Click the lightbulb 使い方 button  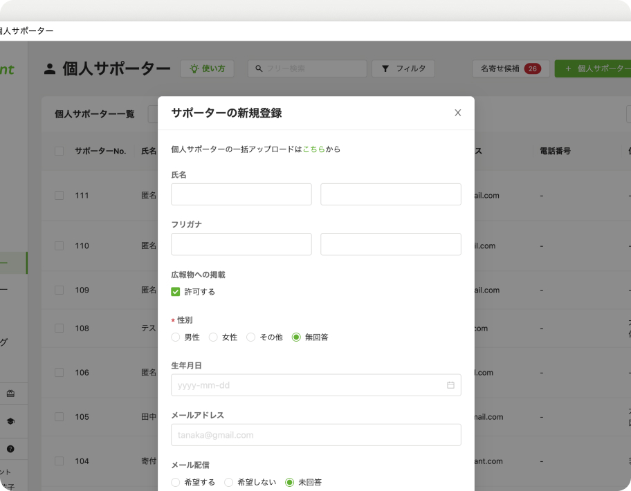[x=207, y=68]
